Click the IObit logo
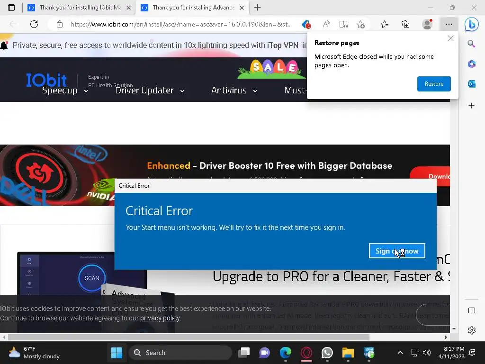Image resolution: width=485 pixels, height=364 pixels. pos(46,80)
